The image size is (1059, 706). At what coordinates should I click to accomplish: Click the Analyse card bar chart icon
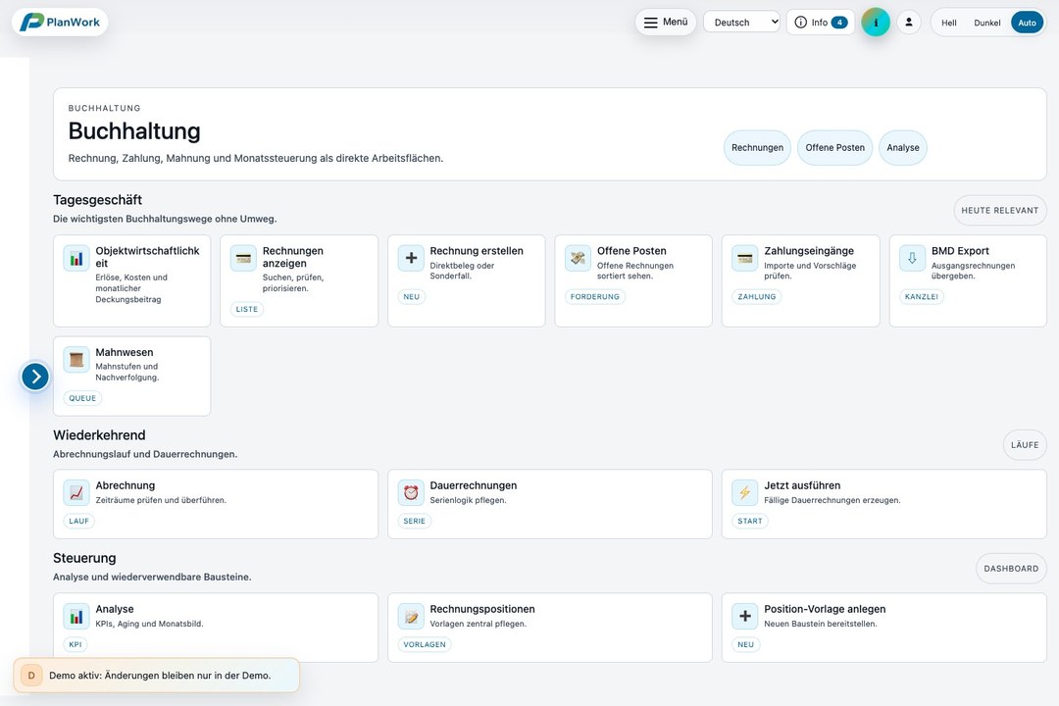(76, 616)
